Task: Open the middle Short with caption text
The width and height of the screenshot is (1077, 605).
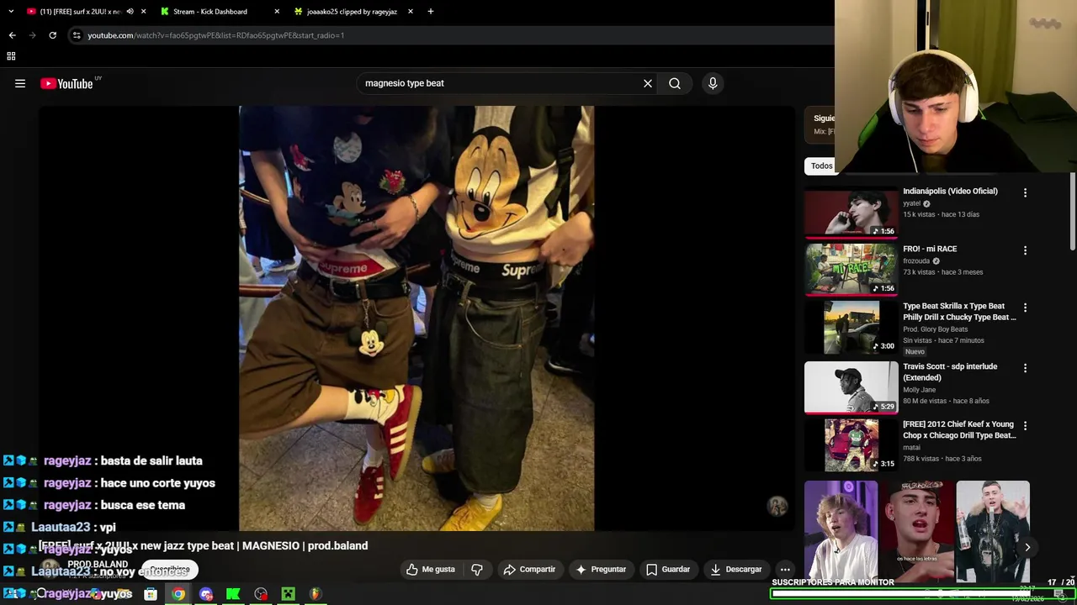Action: 917,531
